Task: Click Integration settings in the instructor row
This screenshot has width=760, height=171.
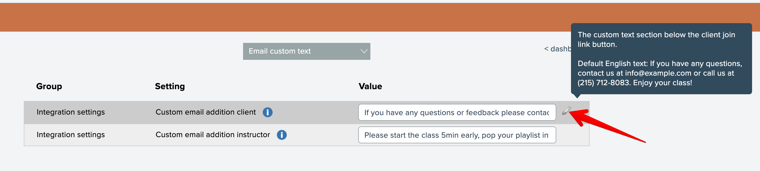Action: (70, 135)
